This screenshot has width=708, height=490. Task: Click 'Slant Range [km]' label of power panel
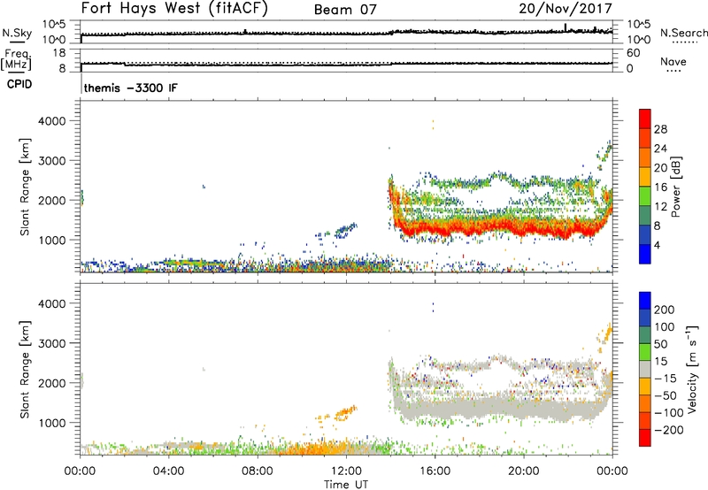coord(24,187)
